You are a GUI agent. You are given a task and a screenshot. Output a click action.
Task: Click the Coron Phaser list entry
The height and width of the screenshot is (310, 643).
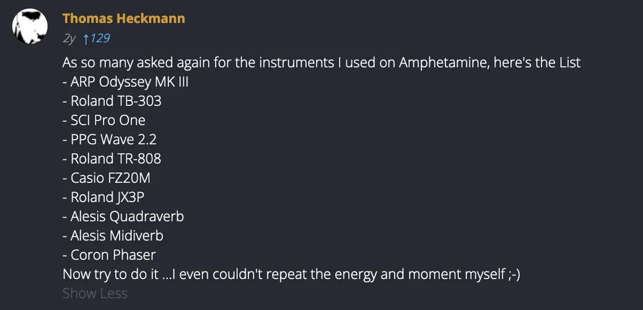click(x=109, y=255)
